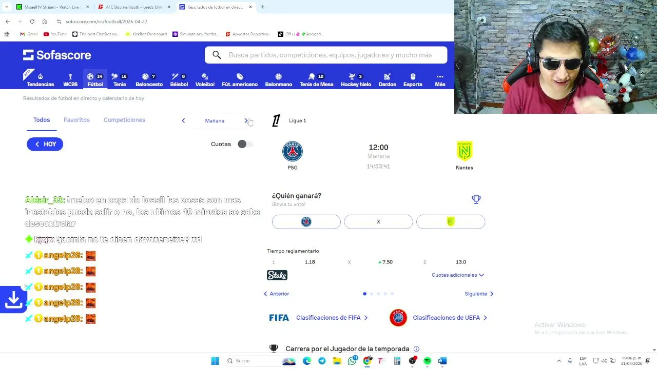The width and height of the screenshot is (657, 369).
Task: Click the 13.0 away odds
Action: point(461,262)
